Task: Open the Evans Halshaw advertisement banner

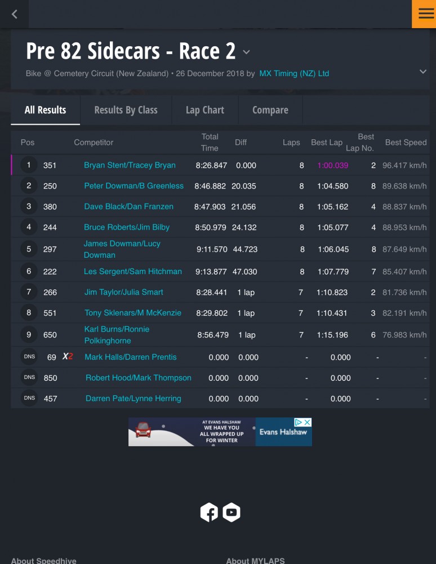Action: 220,431
